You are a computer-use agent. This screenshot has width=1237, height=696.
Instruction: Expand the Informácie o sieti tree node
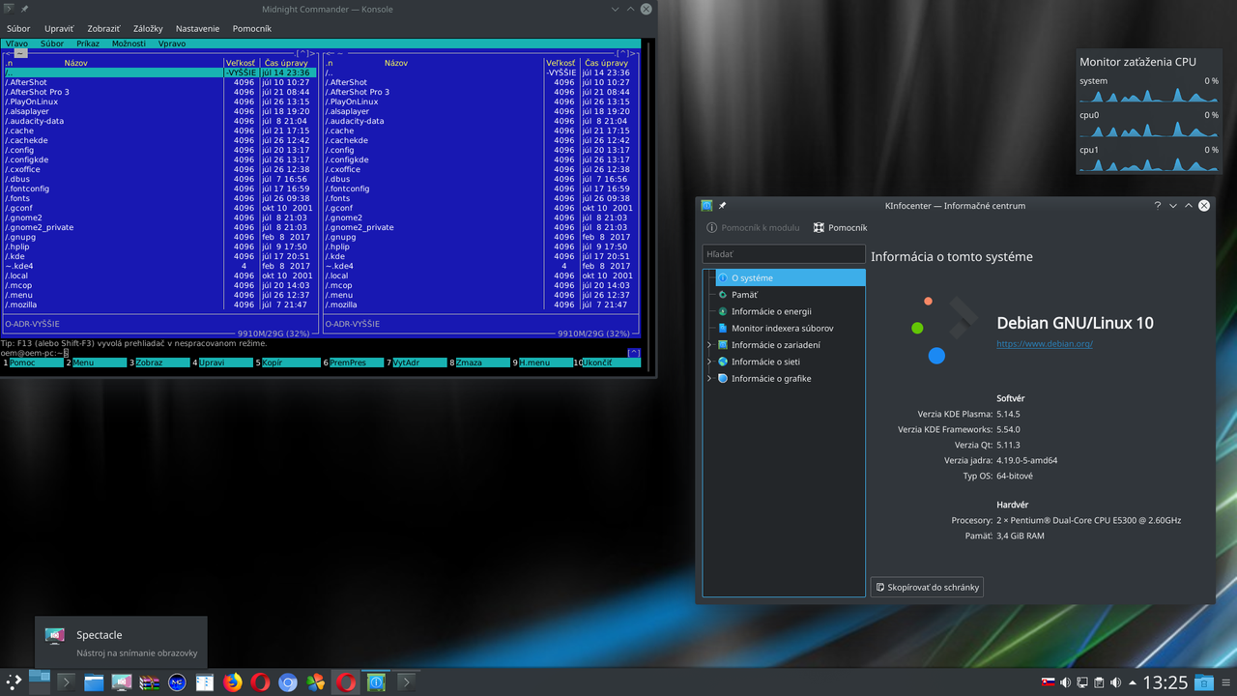click(709, 362)
